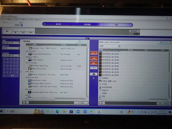Select the Saturday Night Fever album

(x=44, y=92)
